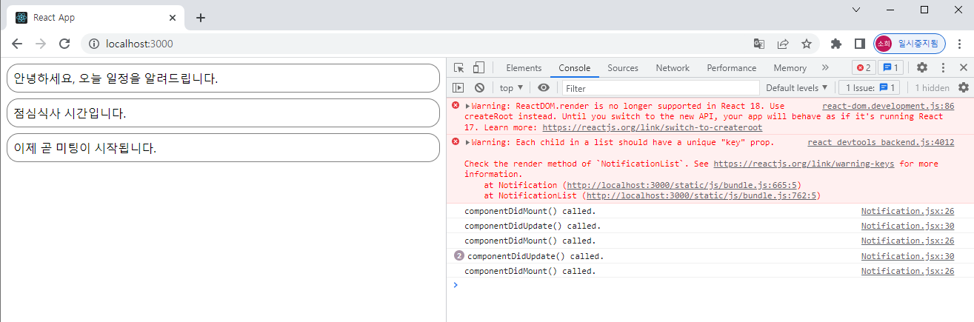Open the Chrome three-dot menu
Image resolution: width=974 pixels, height=322 pixels.
[958, 44]
